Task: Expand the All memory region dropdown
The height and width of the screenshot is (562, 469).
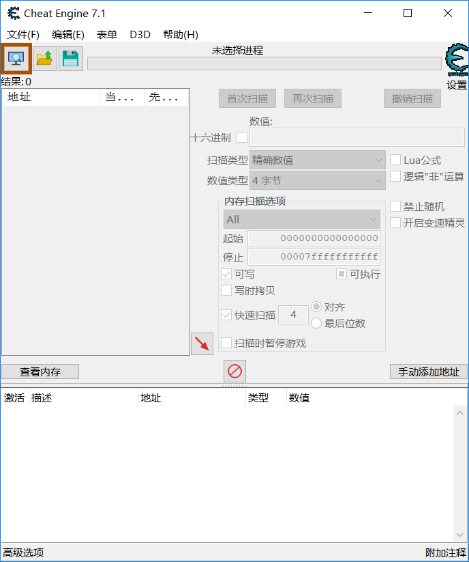Action: coord(302,219)
